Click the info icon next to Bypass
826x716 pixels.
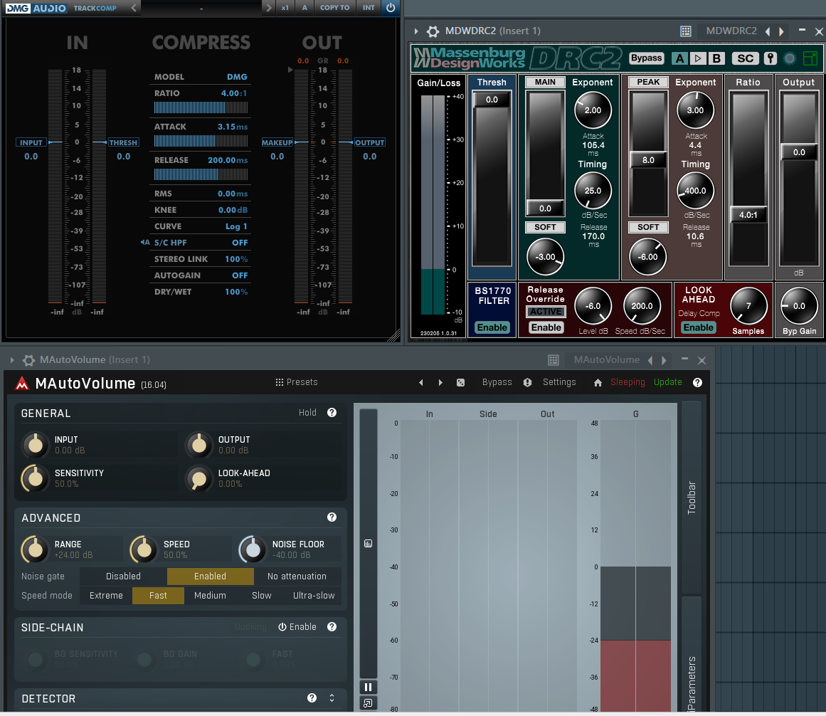pos(527,382)
